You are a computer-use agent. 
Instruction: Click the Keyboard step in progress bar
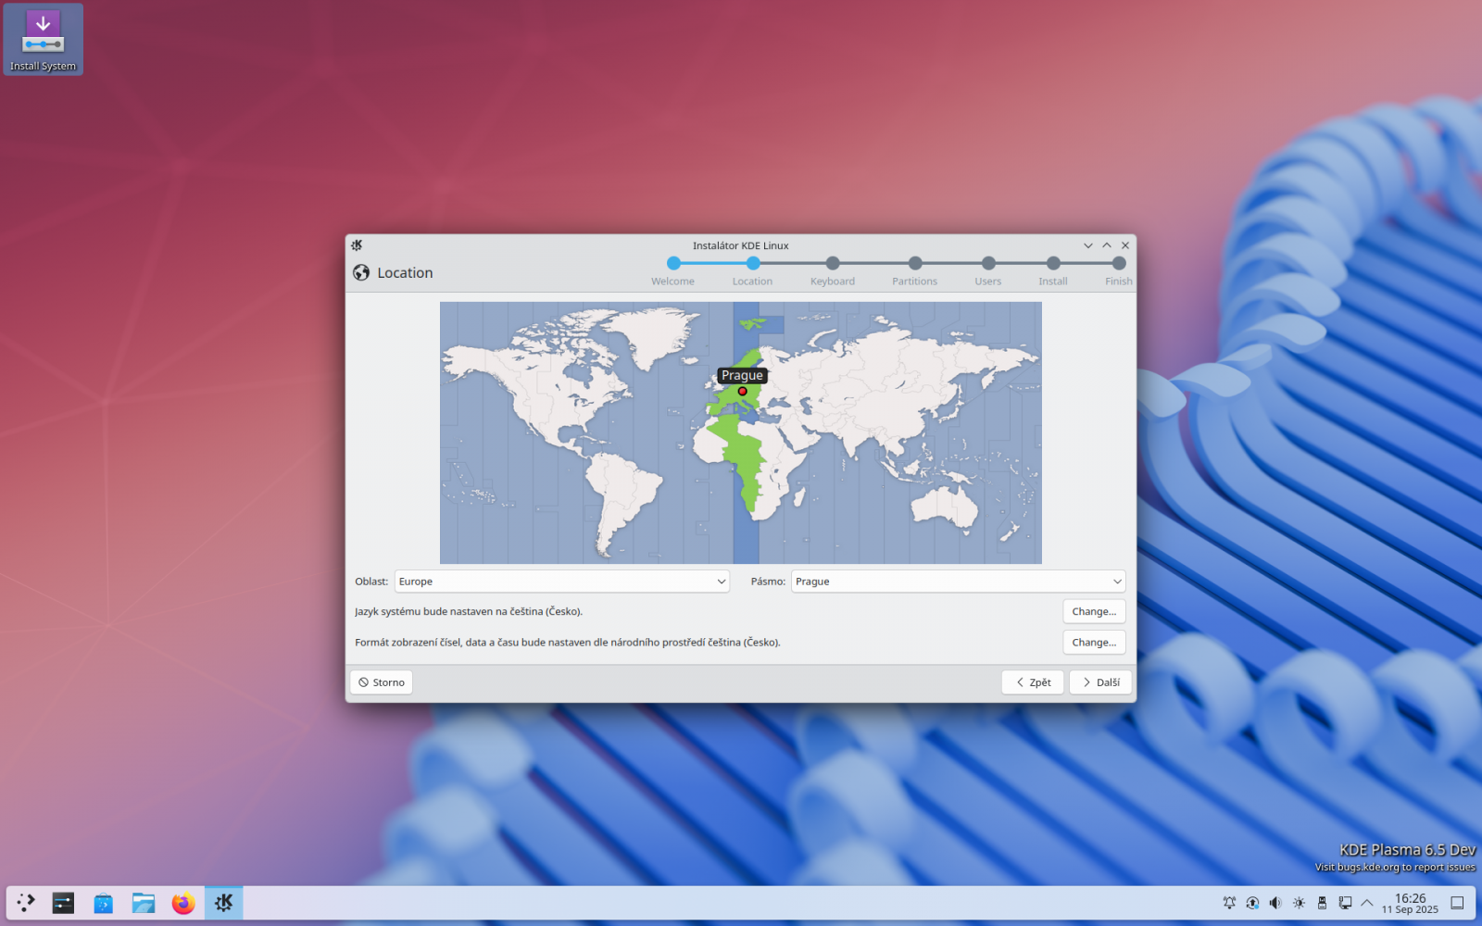[x=833, y=271]
